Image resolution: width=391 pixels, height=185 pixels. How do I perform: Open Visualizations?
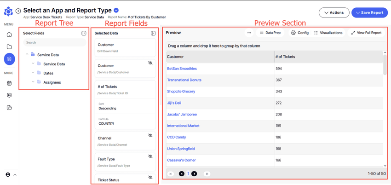tap(328, 33)
